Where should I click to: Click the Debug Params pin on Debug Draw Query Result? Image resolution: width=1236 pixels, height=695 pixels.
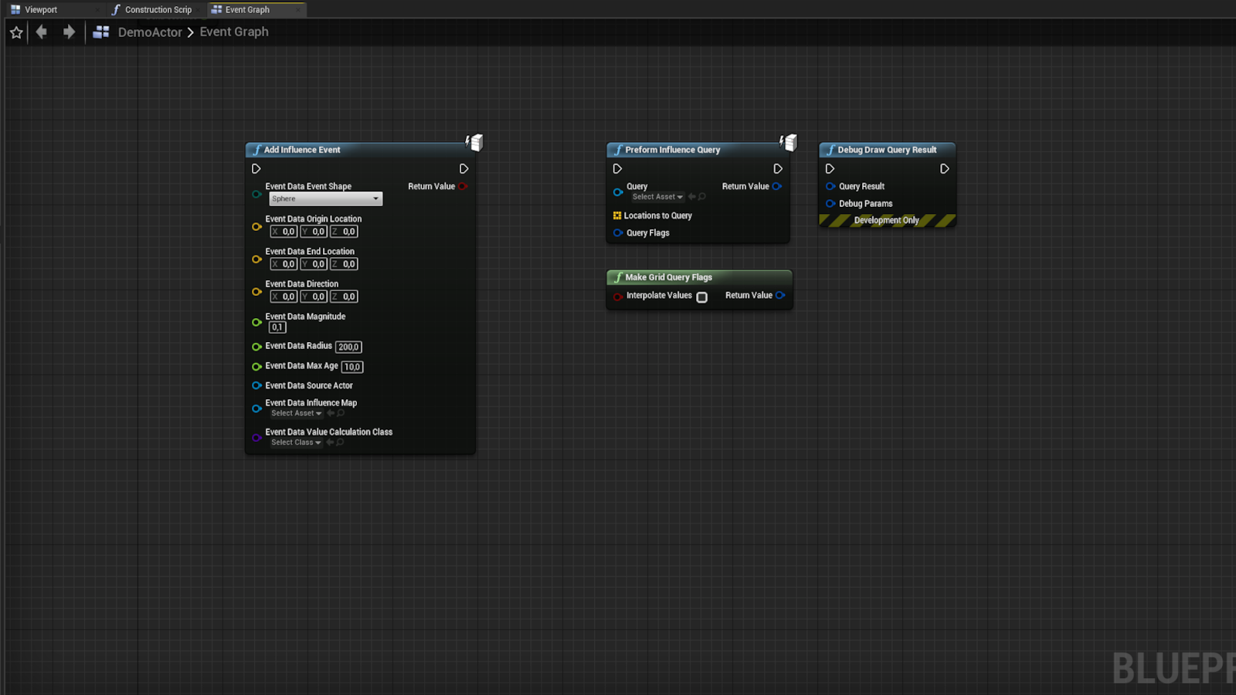830,203
